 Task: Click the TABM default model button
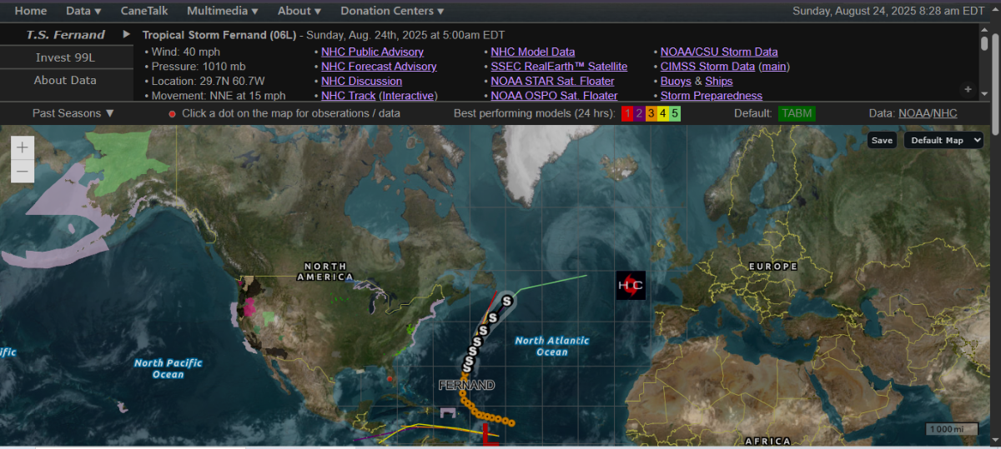click(797, 113)
